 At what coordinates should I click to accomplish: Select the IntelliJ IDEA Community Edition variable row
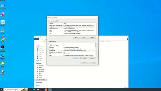pos(72,25)
